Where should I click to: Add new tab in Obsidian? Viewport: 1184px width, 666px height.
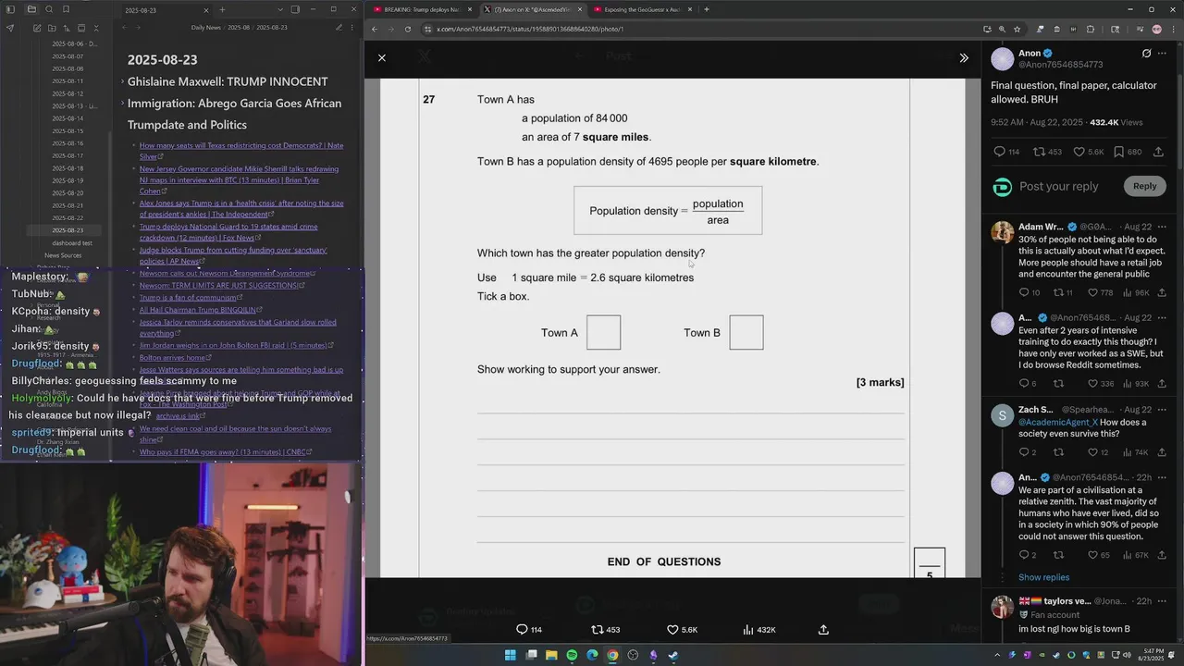(222, 9)
